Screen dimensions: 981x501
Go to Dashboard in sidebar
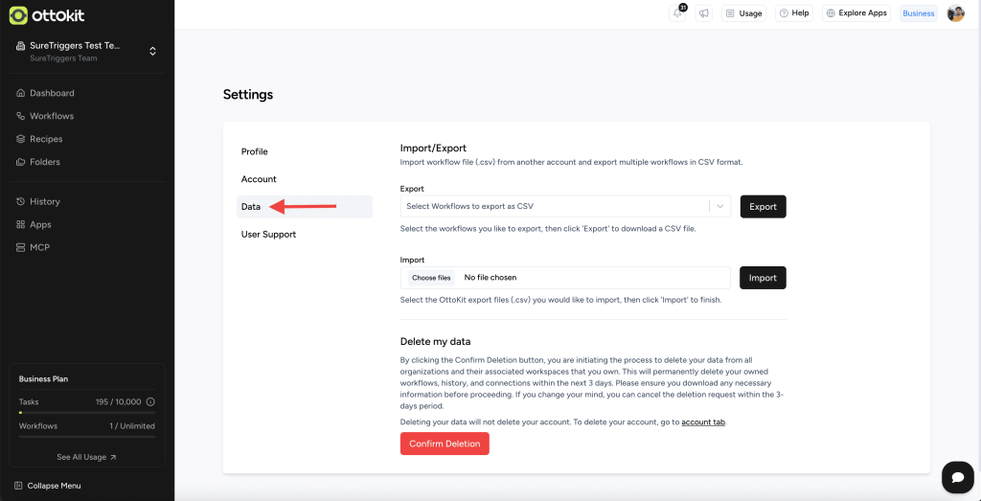(52, 93)
